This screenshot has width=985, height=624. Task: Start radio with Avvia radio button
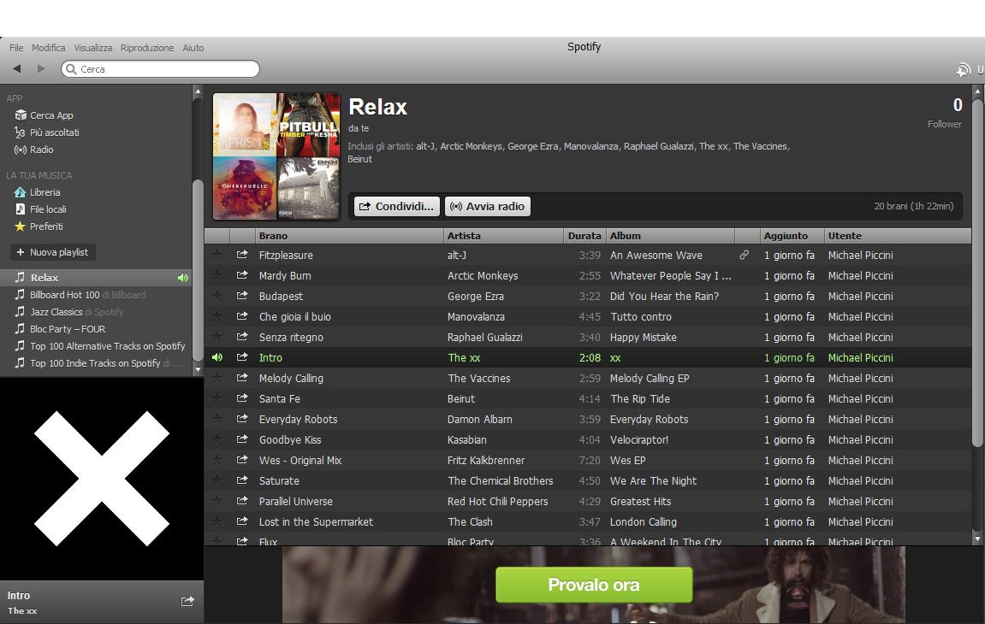tap(488, 207)
